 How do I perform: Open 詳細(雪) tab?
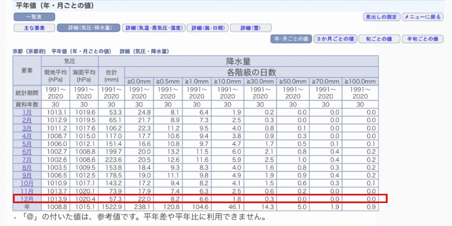point(251,28)
